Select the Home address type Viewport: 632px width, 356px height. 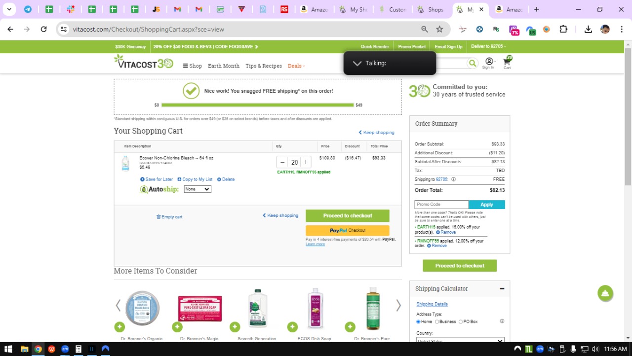click(418, 321)
